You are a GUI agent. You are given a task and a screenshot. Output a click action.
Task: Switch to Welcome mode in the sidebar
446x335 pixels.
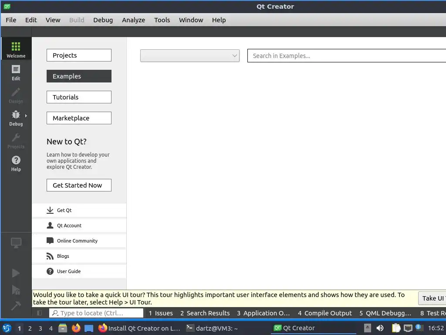16,49
